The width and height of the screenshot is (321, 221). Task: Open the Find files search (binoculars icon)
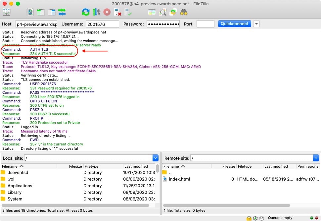pos(184,12)
